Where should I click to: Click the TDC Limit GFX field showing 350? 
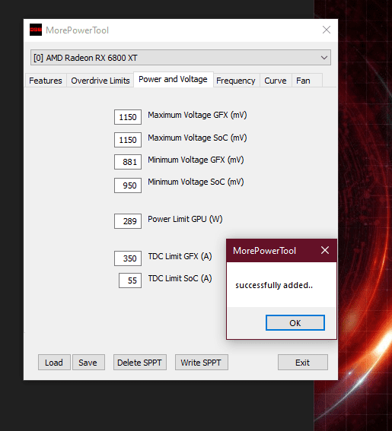click(128, 258)
